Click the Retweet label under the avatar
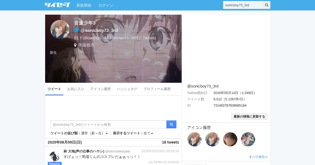 coord(55,164)
